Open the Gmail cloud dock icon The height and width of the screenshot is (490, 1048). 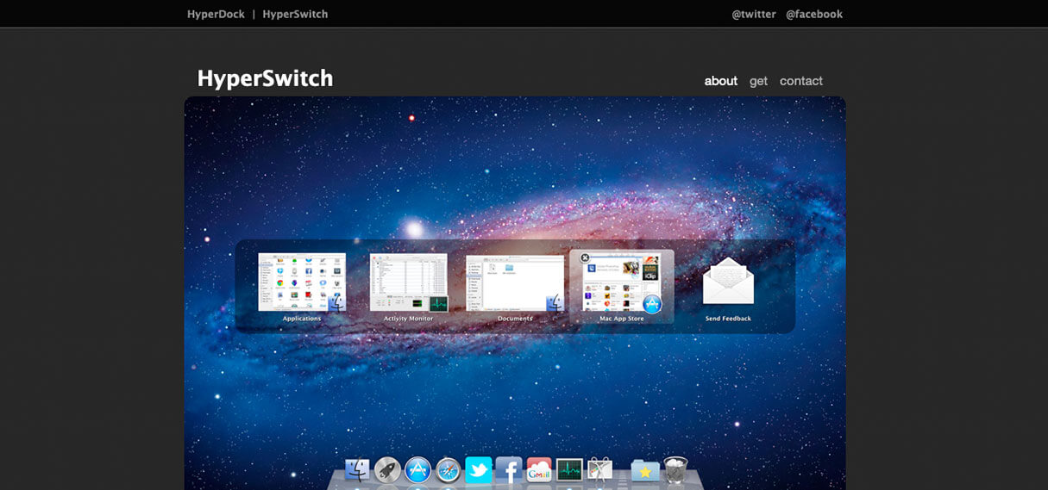539,469
